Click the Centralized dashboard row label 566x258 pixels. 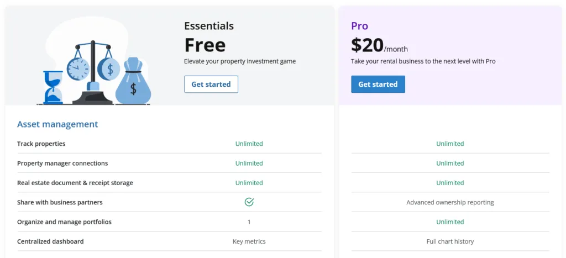[50, 241]
